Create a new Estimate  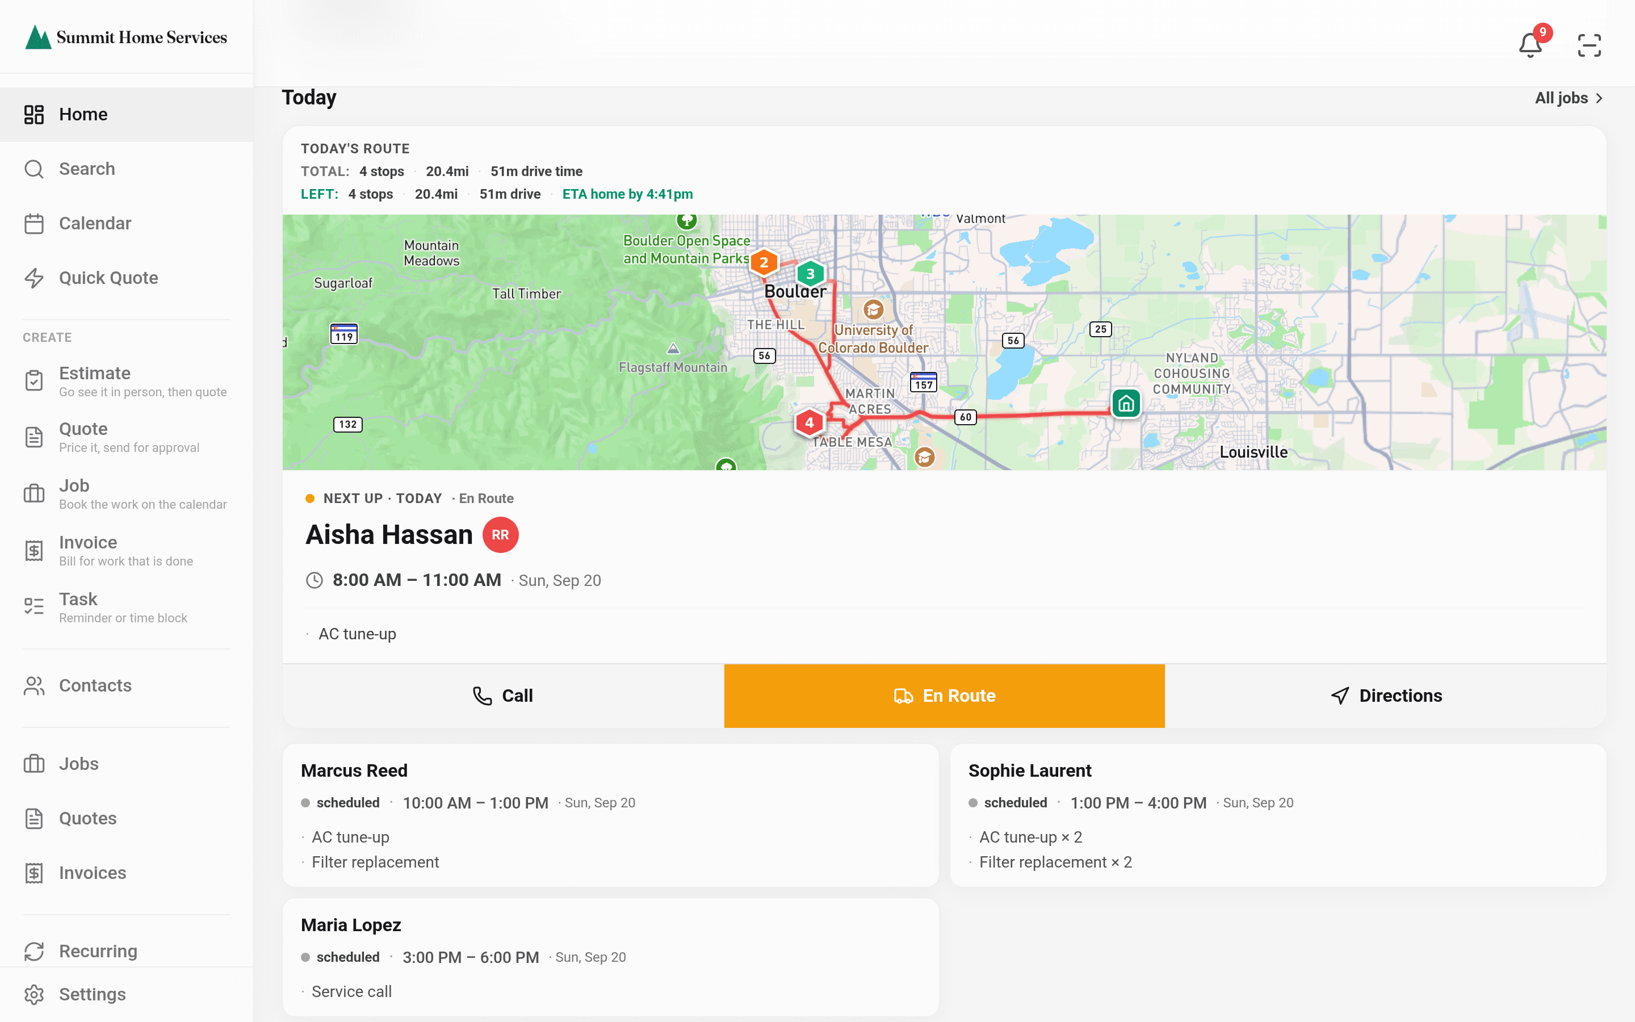(x=127, y=381)
